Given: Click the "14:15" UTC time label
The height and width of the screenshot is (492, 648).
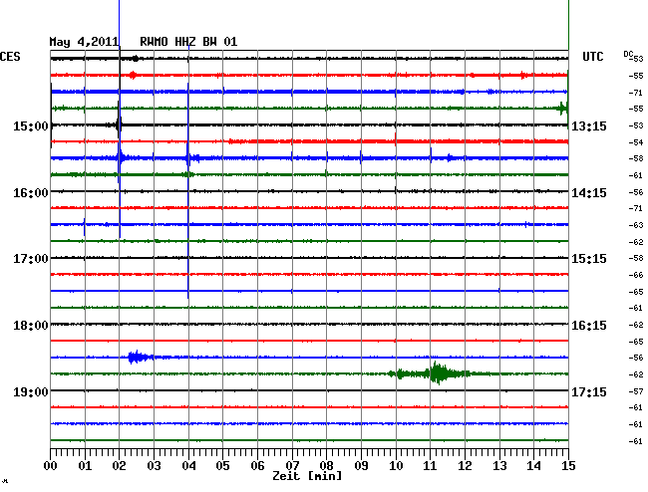Looking at the screenshot, I should coord(589,193).
